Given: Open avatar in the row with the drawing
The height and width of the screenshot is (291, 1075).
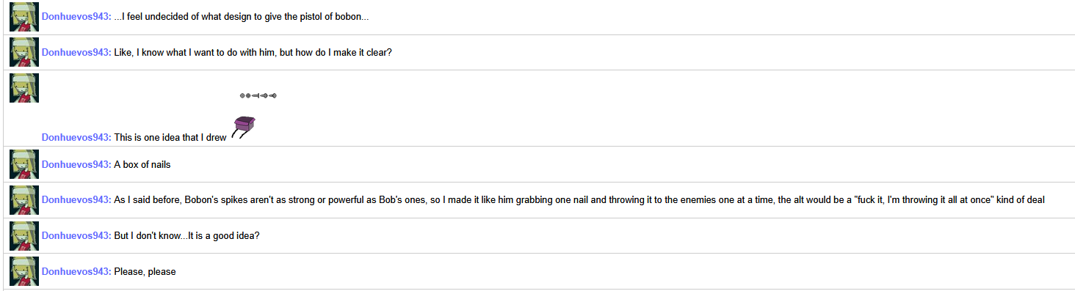Looking at the screenshot, I should pyautogui.click(x=24, y=88).
